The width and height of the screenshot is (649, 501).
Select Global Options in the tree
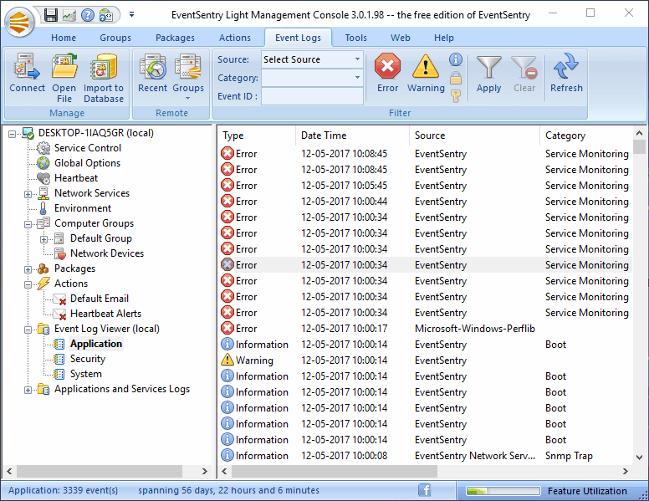coord(87,163)
